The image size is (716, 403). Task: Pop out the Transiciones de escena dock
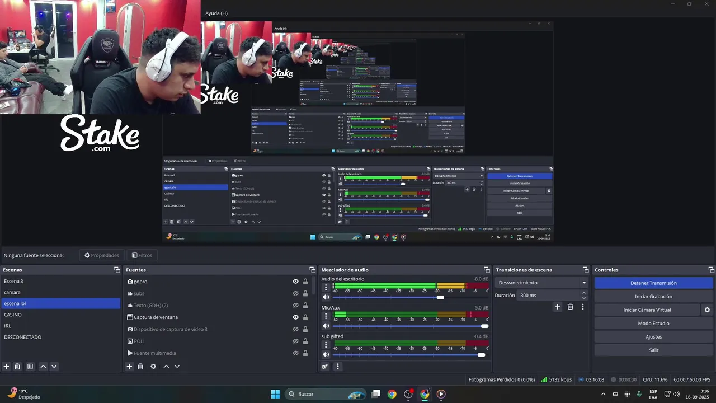(x=586, y=270)
